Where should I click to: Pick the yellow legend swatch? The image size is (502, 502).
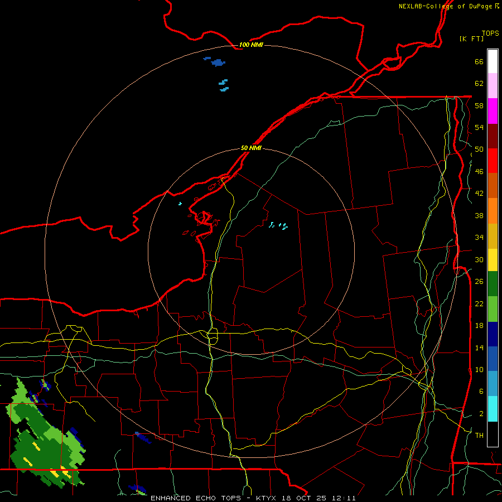point(493,260)
